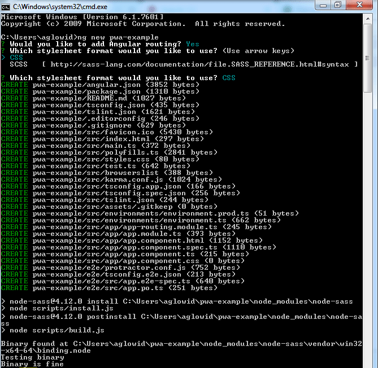Click the 'app.component.css (0 bytes)' line

(123, 261)
